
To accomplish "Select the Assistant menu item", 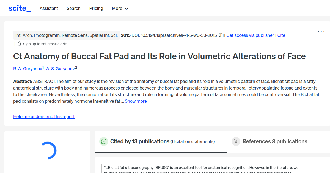I will 49,9.
